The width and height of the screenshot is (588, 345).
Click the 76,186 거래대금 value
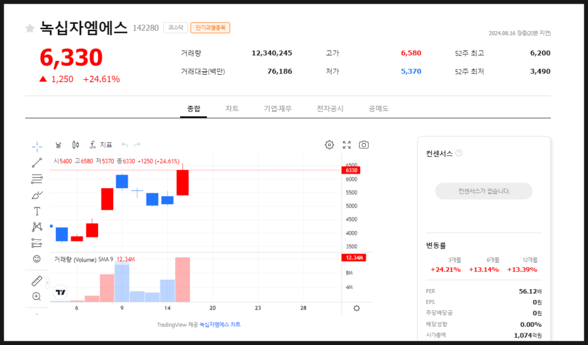(280, 71)
